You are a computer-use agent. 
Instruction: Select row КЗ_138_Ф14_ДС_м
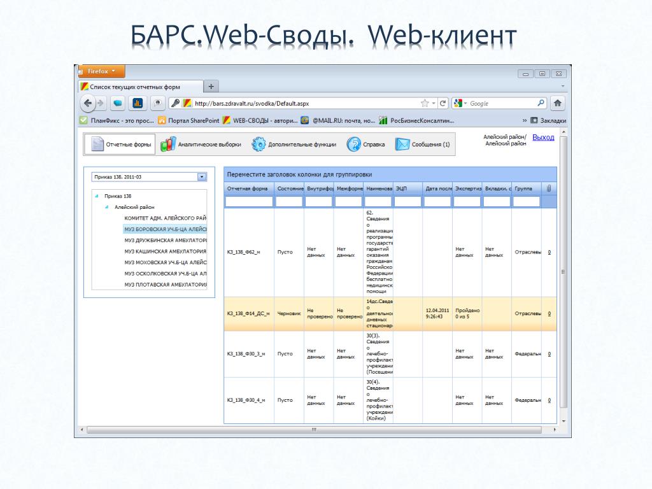pos(390,313)
